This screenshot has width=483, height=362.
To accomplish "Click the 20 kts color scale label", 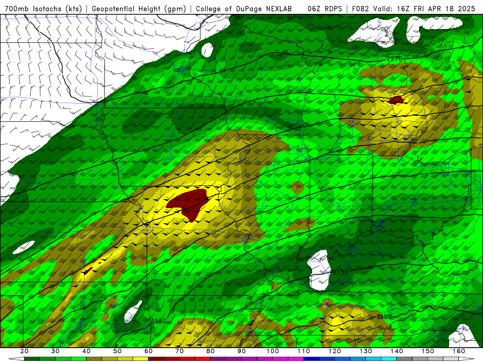I will [x=24, y=351].
